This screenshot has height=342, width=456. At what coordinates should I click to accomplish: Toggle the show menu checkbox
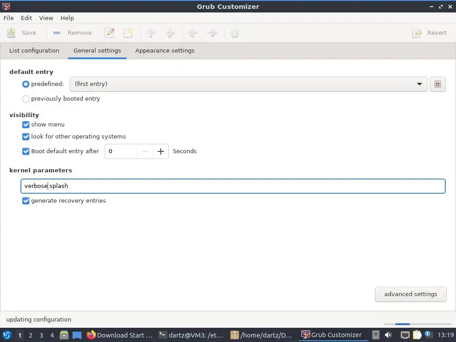[25, 125]
